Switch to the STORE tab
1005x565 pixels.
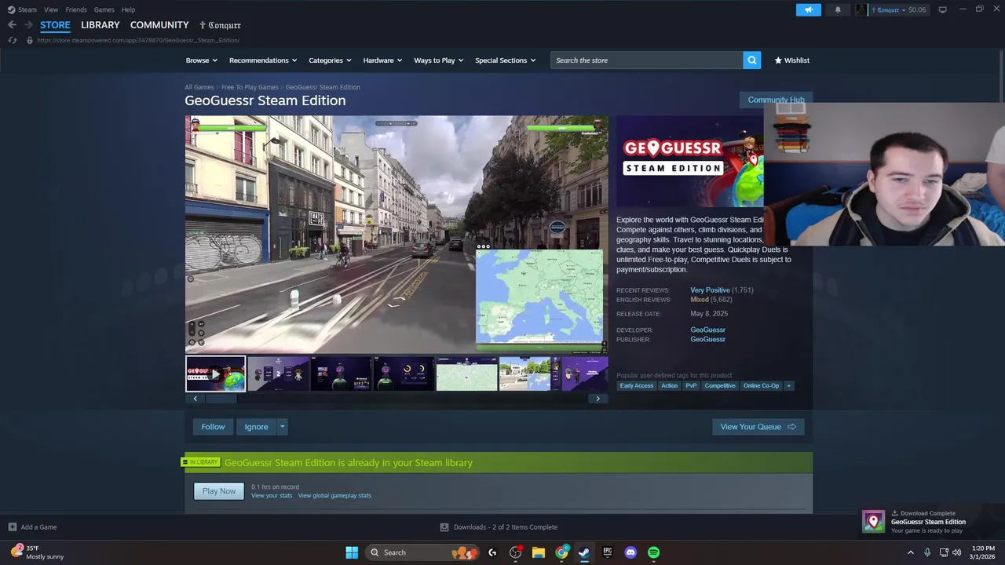click(x=55, y=25)
